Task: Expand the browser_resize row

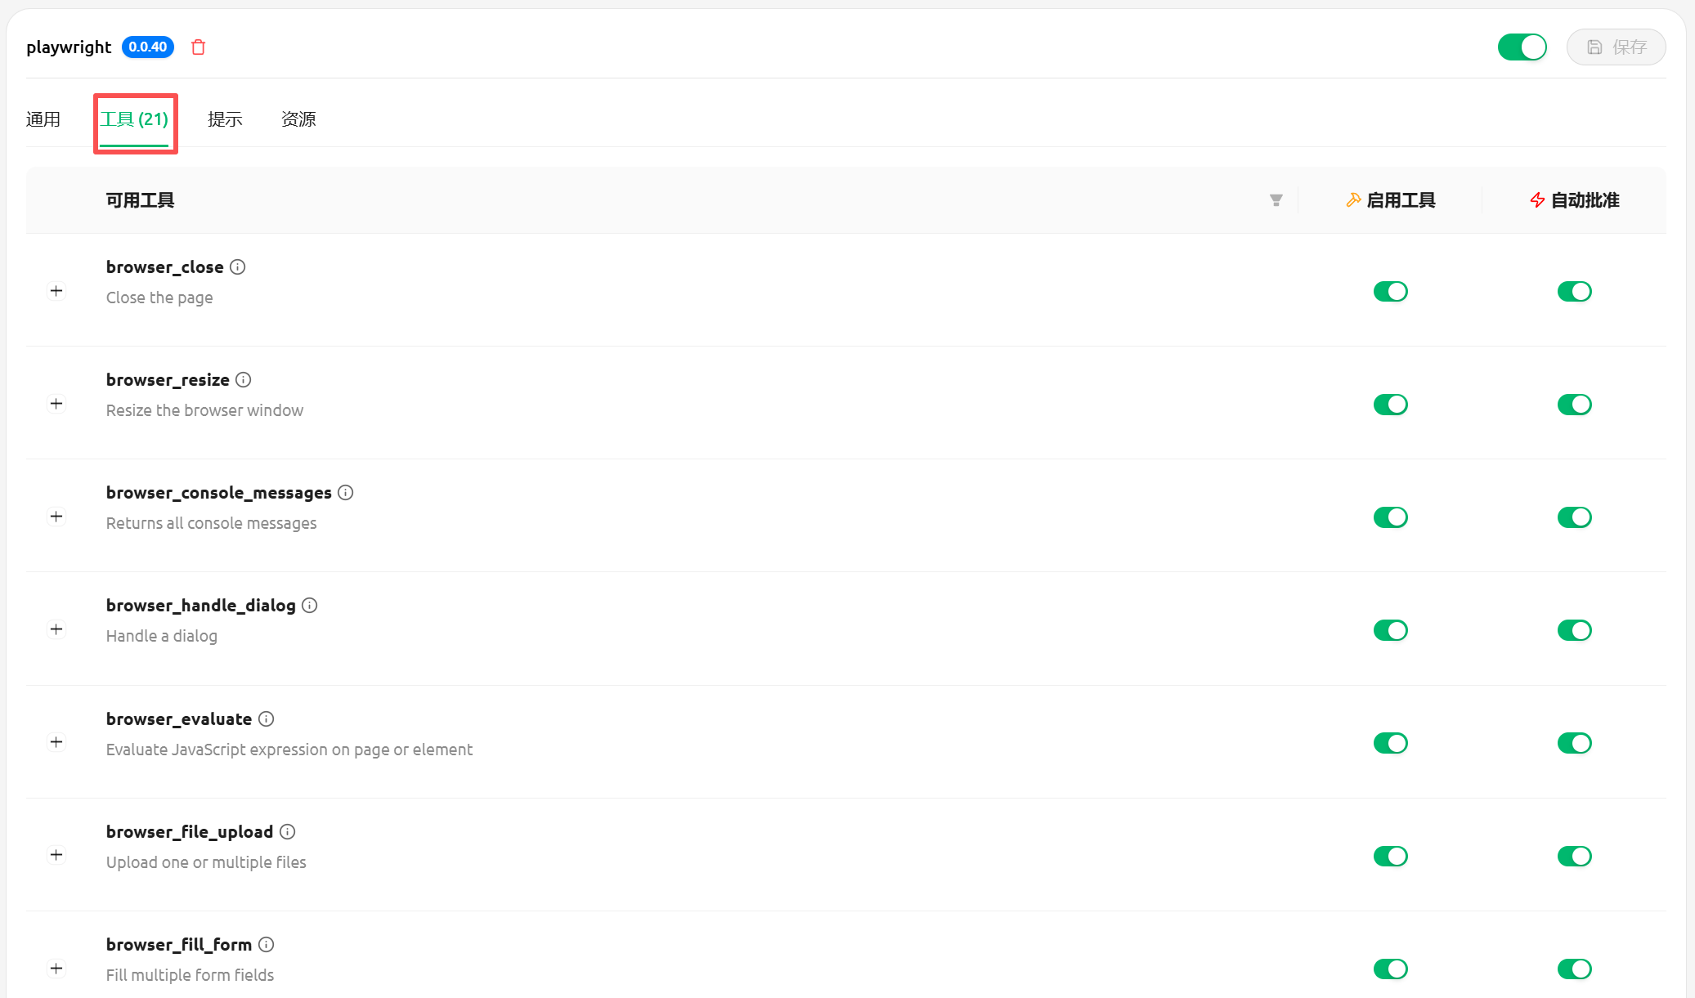Action: (56, 404)
